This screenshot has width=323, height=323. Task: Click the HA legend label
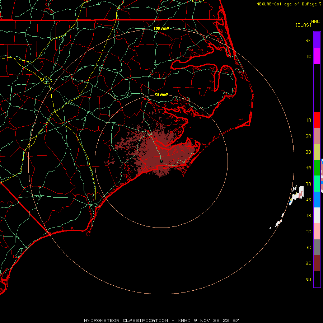pos(308,120)
